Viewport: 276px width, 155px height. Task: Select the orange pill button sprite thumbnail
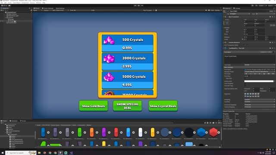point(92,132)
